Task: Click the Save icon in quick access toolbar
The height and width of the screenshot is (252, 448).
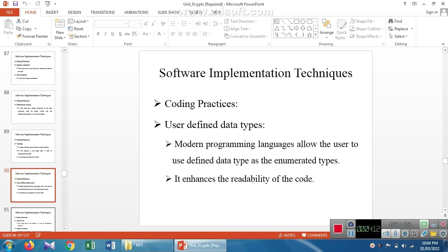Action: coord(15,4)
